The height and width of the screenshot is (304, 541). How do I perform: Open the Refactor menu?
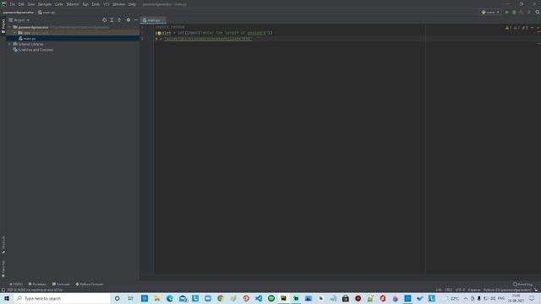pyautogui.click(x=73, y=4)
